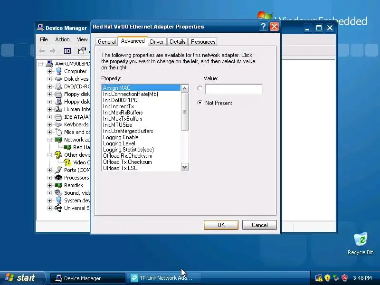Screen dimensions: 380x285
Task: Switch to Device Manager taskbar button
Action: coord(88,278)
